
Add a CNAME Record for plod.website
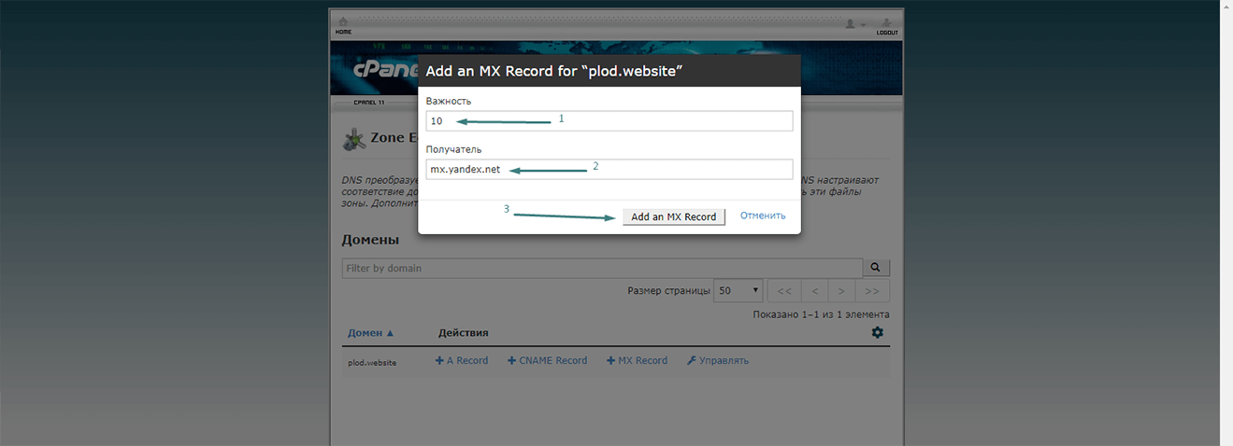click(x=547, y=360)
